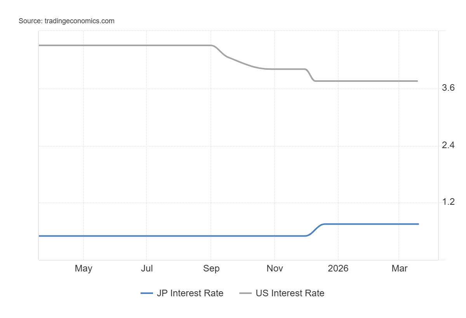Click the Sep x-axis label
This screenshot has height=318, width=466.
(211, 268)
